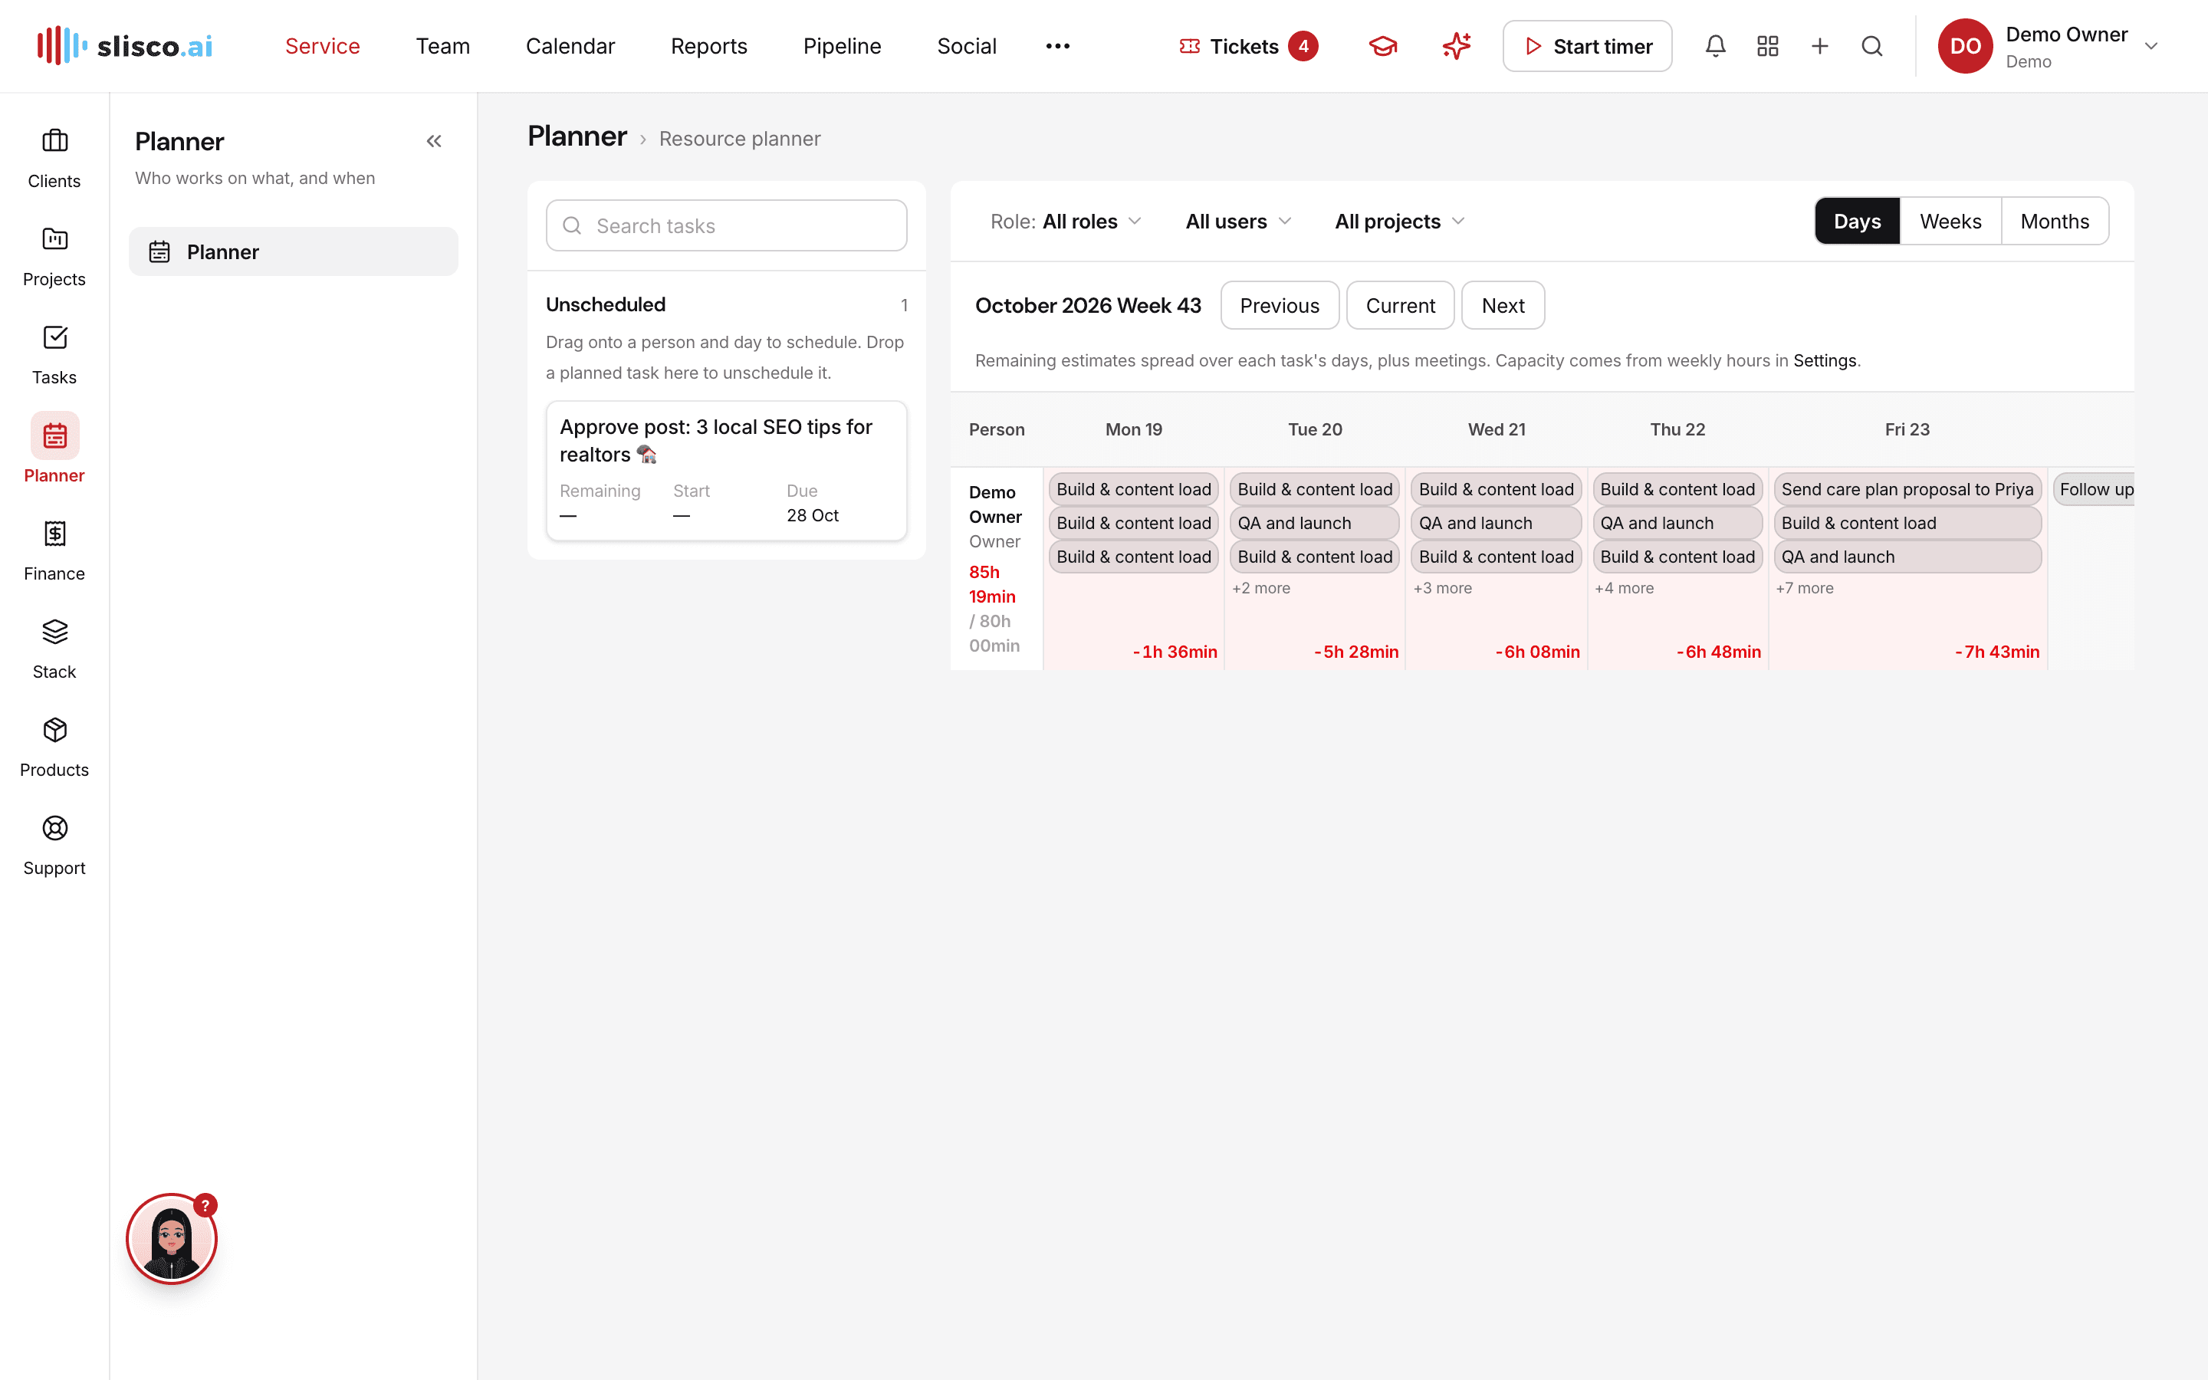Open notifications bell
This screenshot has height=1380, width=2208.
coord(1715,46)
